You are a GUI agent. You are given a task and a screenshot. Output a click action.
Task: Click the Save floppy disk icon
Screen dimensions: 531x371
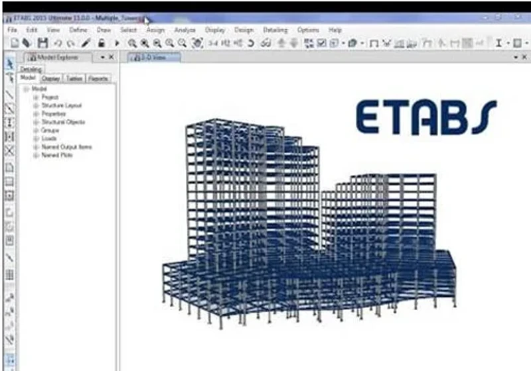click(42, 43)
